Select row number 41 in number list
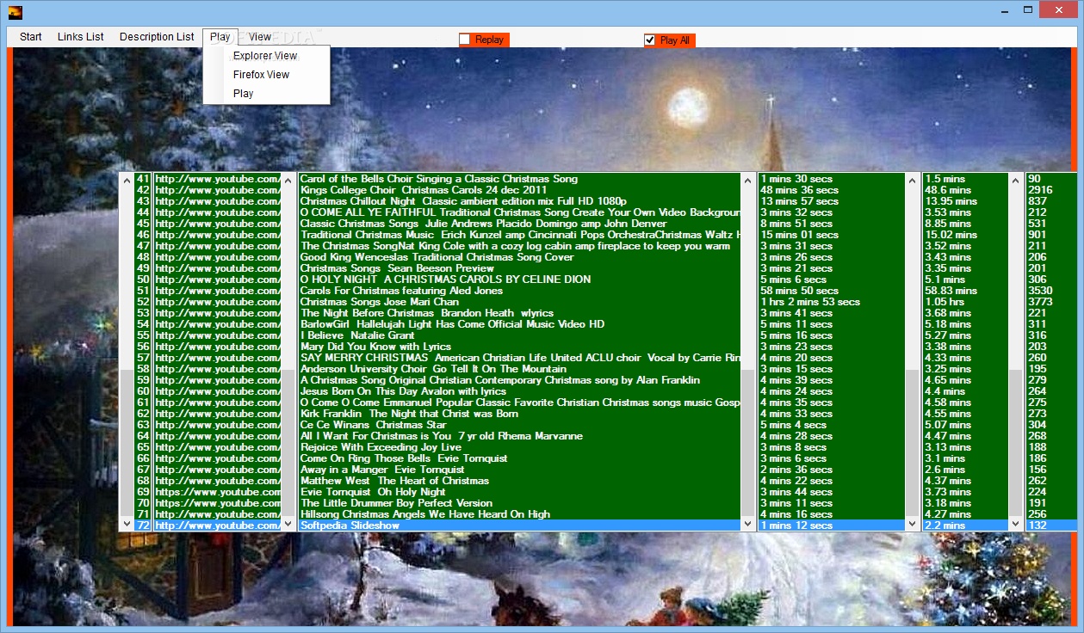This screenshot has width=1084, height=633. [x=143, y=179]
